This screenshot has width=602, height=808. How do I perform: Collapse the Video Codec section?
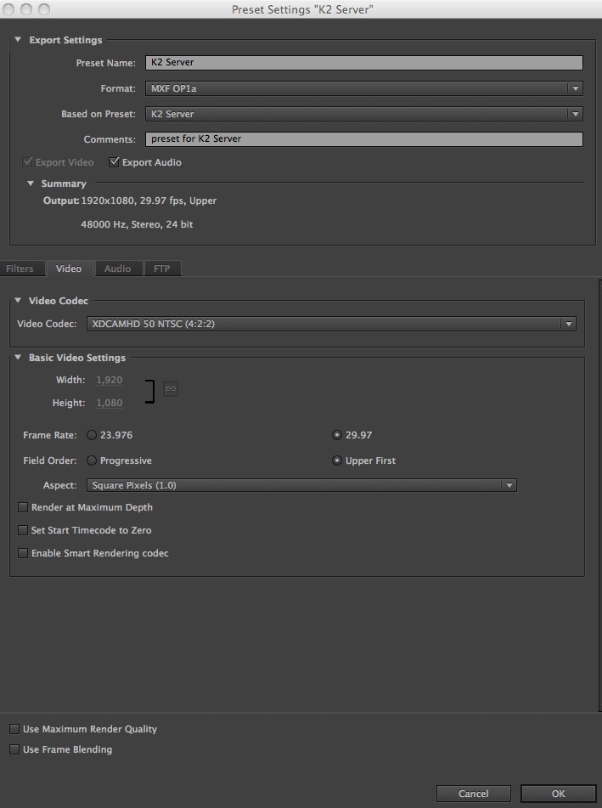click(x=18, y=301)
